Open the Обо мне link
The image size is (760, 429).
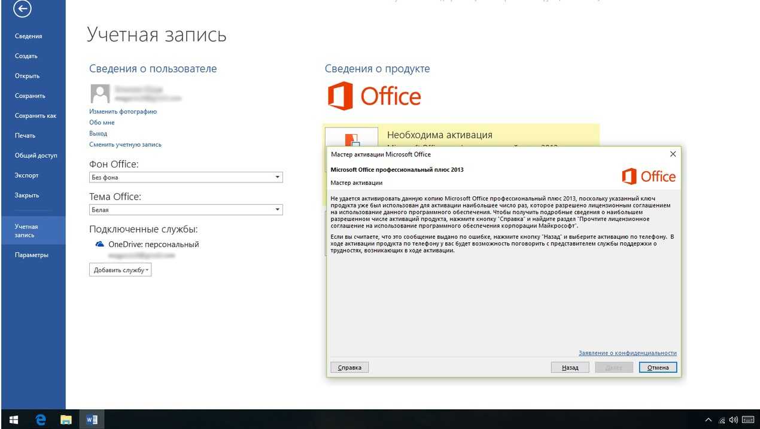(x=102, y=123)
